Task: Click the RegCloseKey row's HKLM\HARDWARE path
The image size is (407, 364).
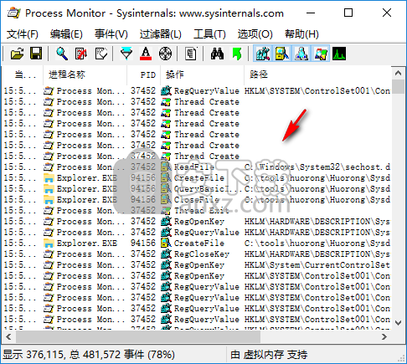Action: [x=317, y=254]
